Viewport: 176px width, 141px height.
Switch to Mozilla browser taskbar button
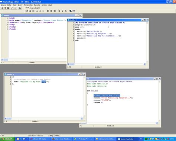[62, 139]
